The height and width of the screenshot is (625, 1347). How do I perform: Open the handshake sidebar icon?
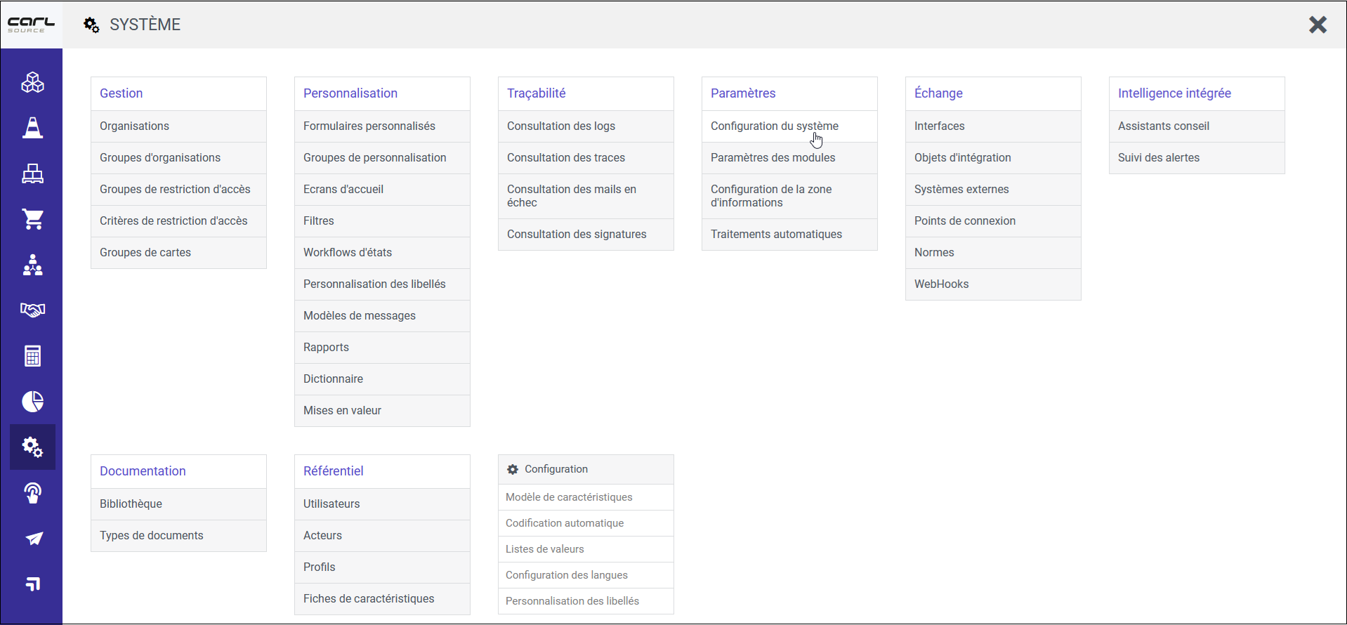coord(32,310)
